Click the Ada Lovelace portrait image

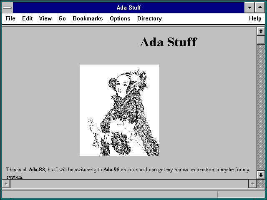click(119, 110)
